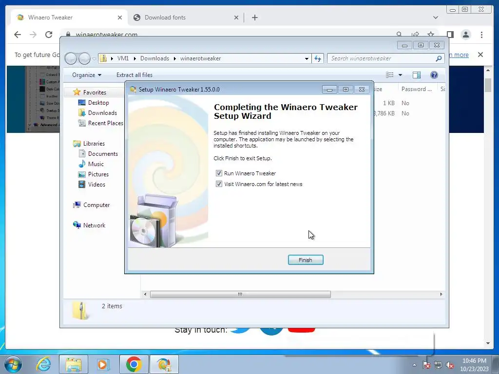Click Chrome page scrollbar down arrow

coord(488,343)
